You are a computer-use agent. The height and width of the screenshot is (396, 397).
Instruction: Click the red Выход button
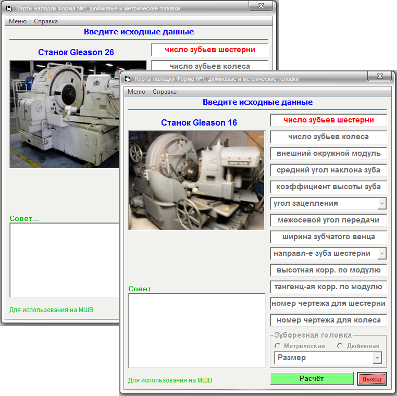[x=372, y=379]
